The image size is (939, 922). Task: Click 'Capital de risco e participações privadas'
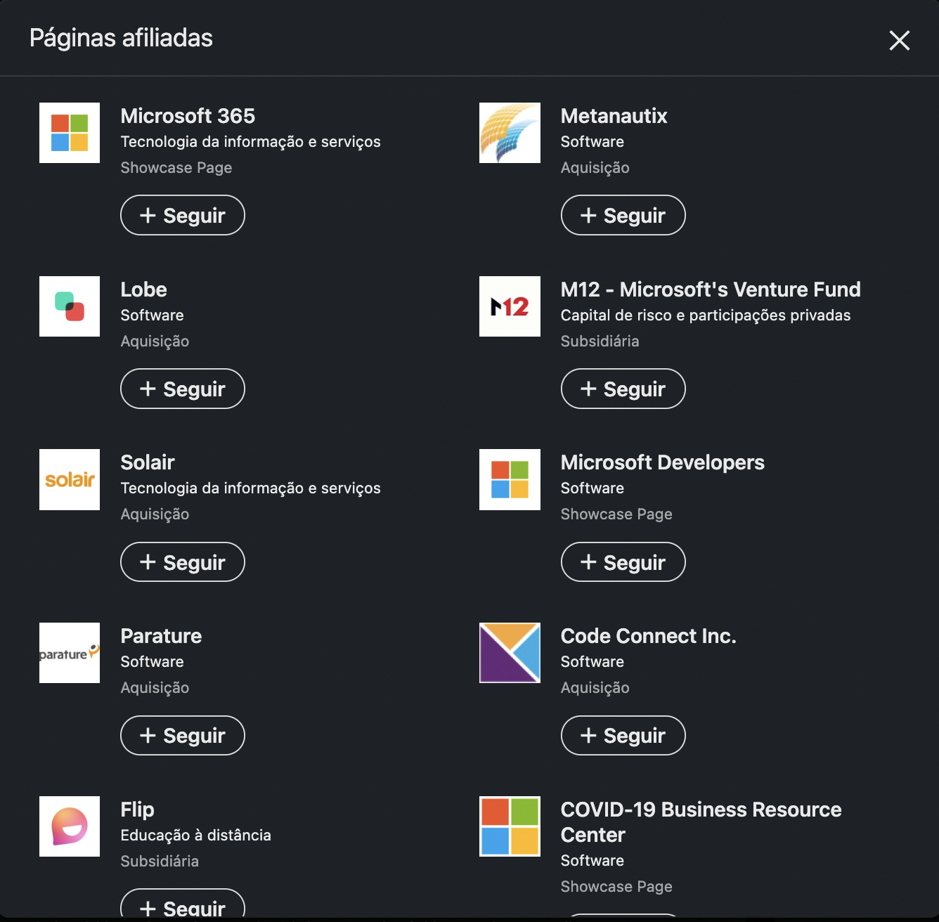706,316
